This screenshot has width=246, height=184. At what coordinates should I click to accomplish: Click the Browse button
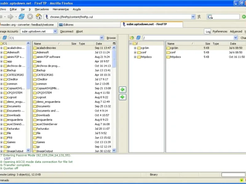click(x=111, y=38)
